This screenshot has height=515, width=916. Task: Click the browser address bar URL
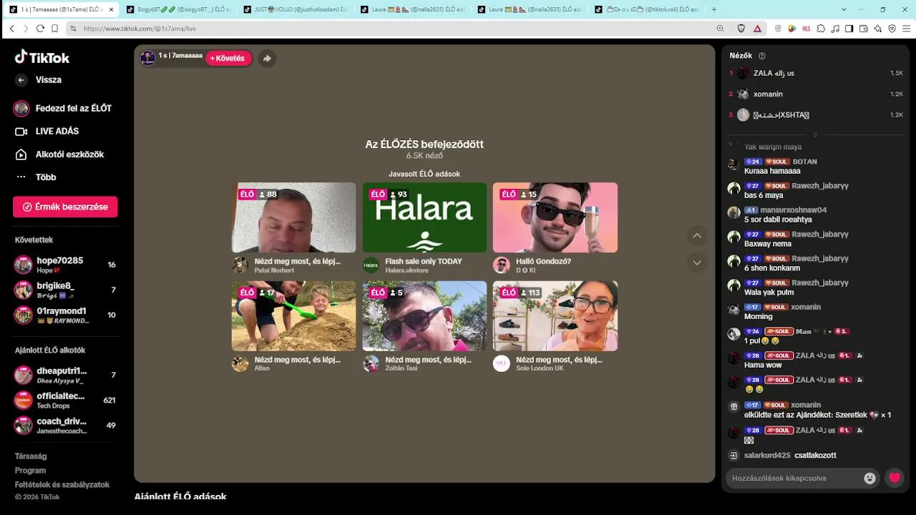(x=140, y=29)
